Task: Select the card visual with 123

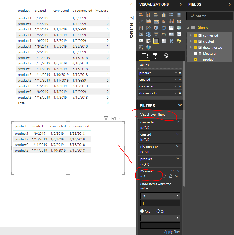Action: 171,34
